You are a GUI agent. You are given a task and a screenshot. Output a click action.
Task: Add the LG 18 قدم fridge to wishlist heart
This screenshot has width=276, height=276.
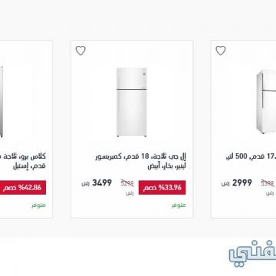click(80, 51)
